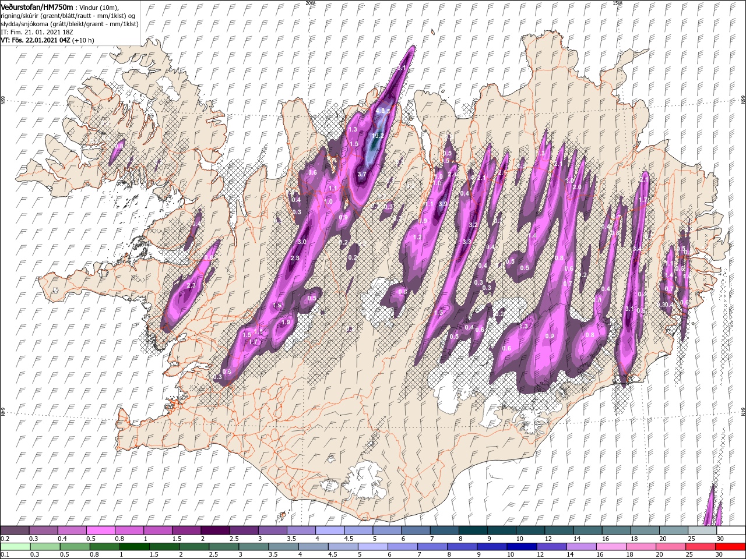
Task: Click the 20W longitude label at top
Action: click(310, 3)
